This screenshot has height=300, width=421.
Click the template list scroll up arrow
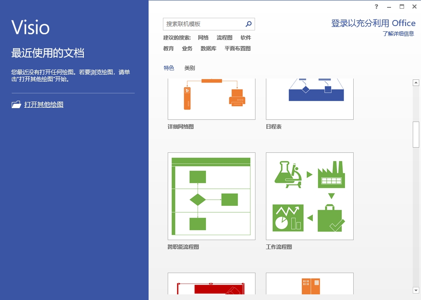click(416, 82)
